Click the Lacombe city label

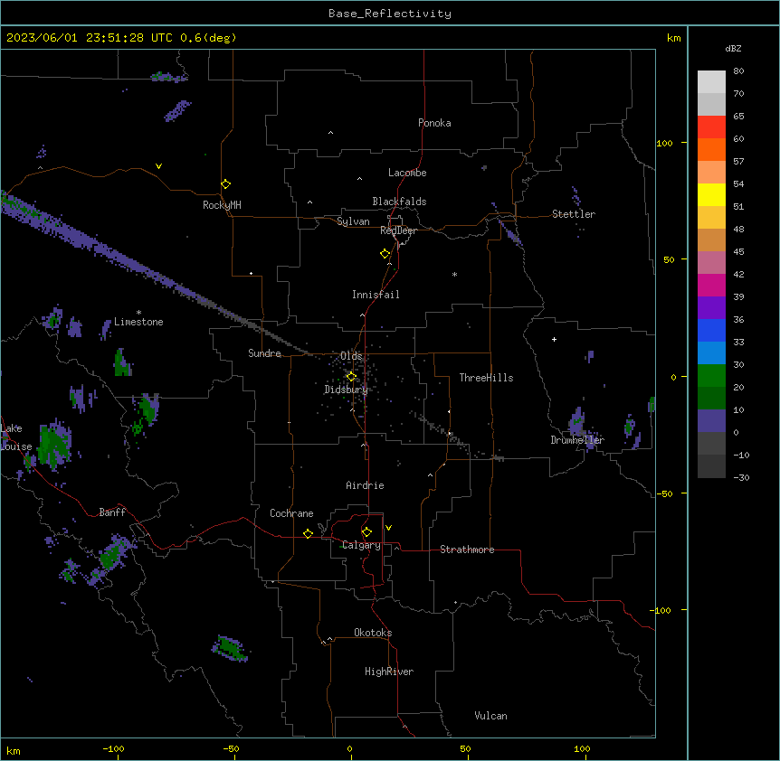[407, 173]
